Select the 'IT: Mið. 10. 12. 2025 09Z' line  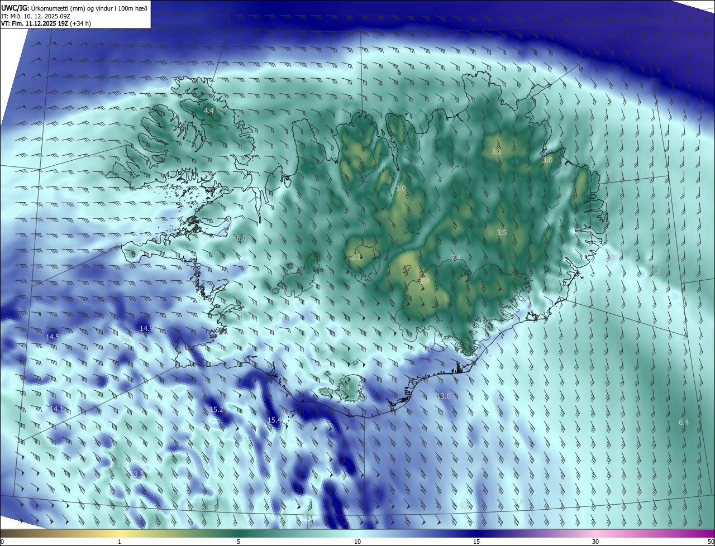tap(36, 16)
